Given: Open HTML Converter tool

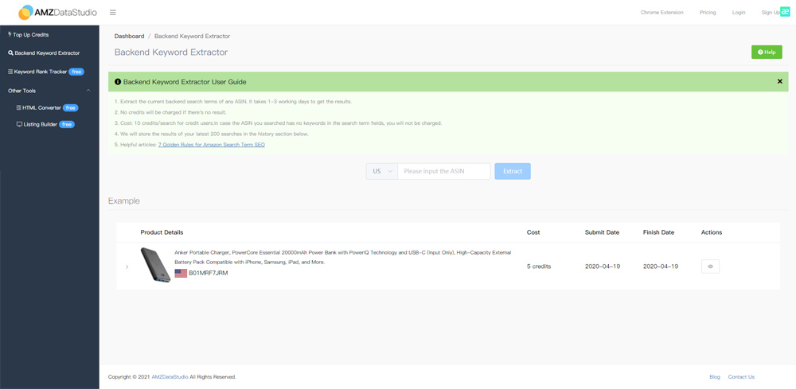Looking at the screenshot, I should (41, 107).
